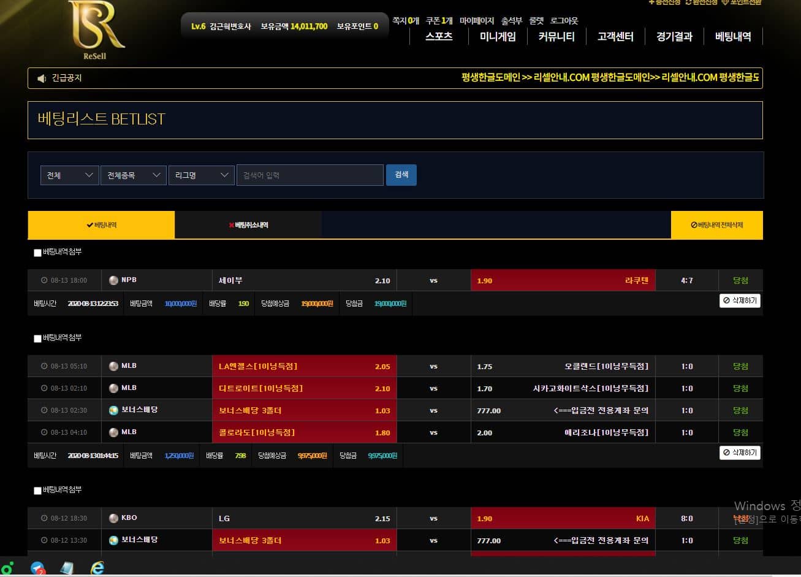Click 시카고화이트삭스[1이닝무득점] cell
This screenshot has width=801, height=577.
[x=563, y=388]
